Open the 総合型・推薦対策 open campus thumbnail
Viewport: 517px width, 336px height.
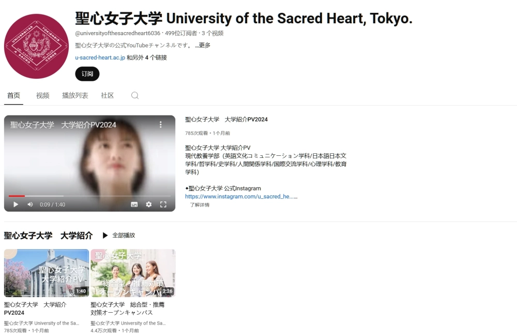pyautogui.click(x=133, y=273)
